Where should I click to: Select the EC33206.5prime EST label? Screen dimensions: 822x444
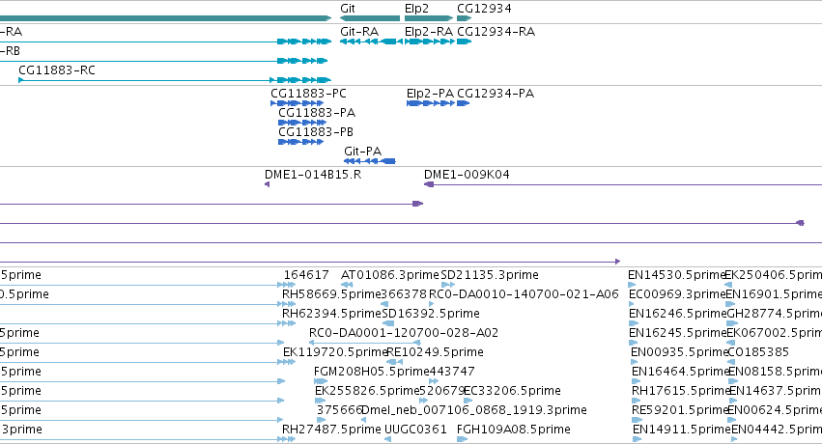pos(512,391)
